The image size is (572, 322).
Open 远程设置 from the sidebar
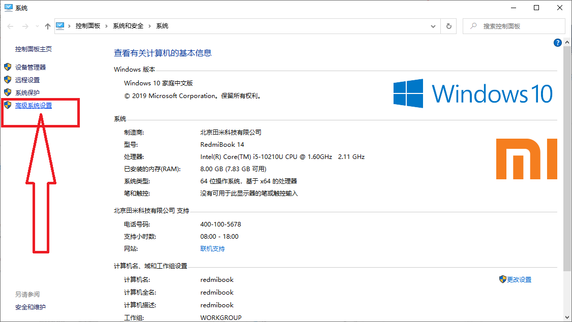click(27, 79)
